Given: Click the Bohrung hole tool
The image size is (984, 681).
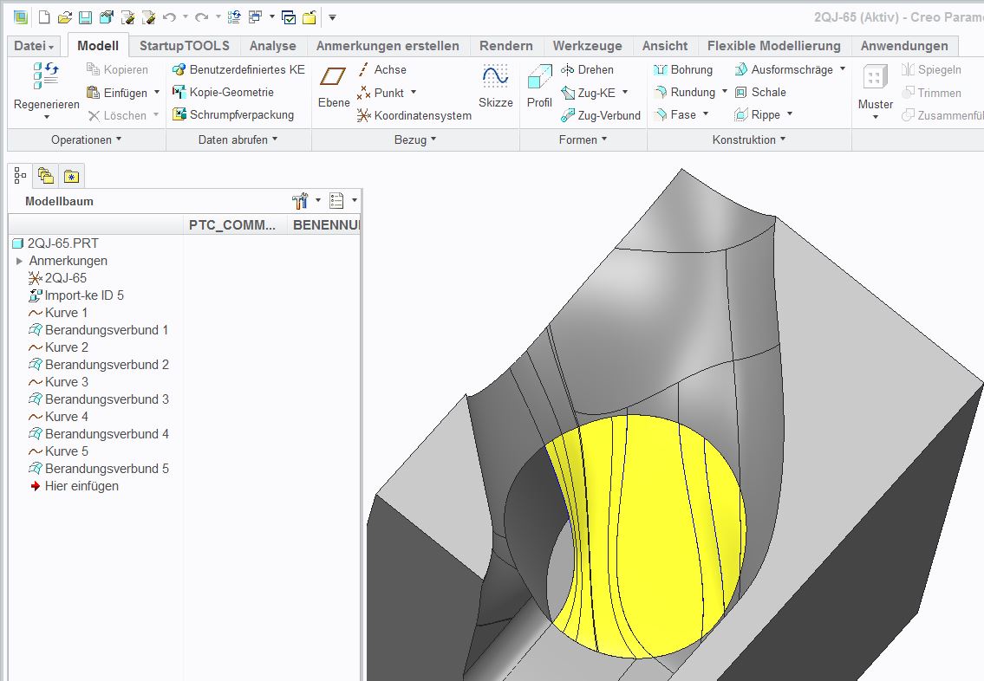Looking at the screenshot, I should coord(683,69).
